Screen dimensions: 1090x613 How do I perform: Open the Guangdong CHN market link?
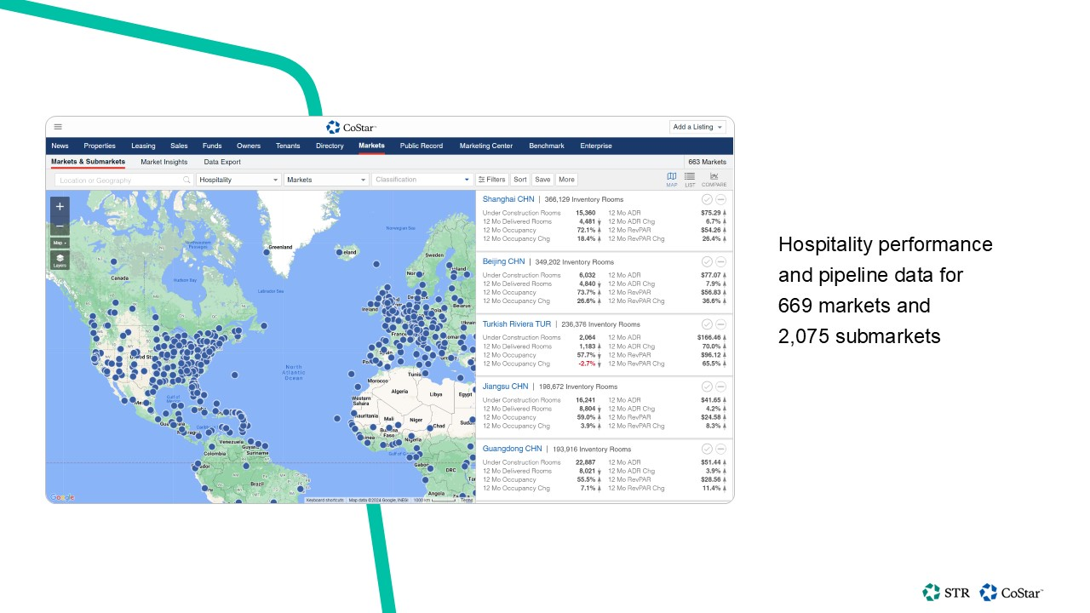513,449
